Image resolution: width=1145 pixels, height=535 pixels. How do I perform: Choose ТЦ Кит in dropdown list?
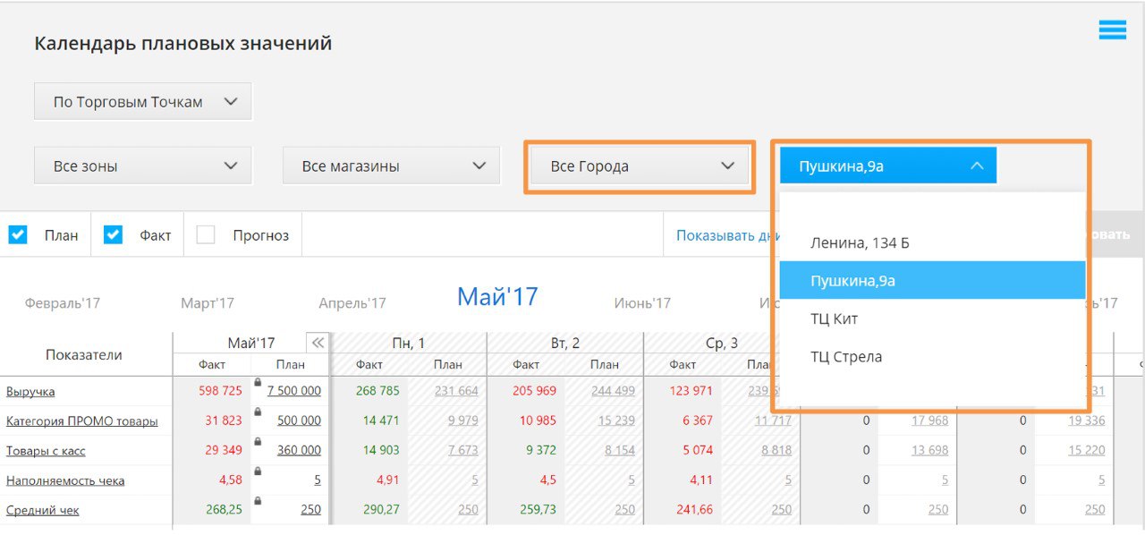[835, 319]
